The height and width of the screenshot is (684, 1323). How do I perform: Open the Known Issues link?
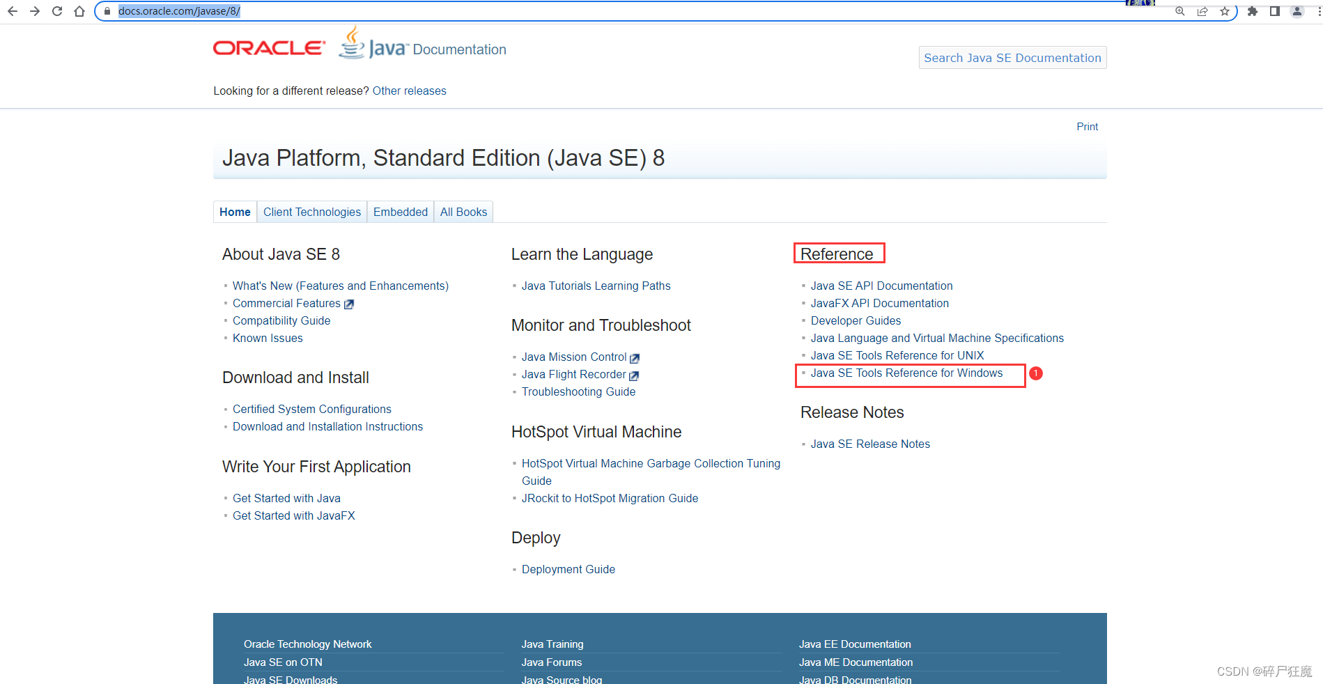pos(268,338)
